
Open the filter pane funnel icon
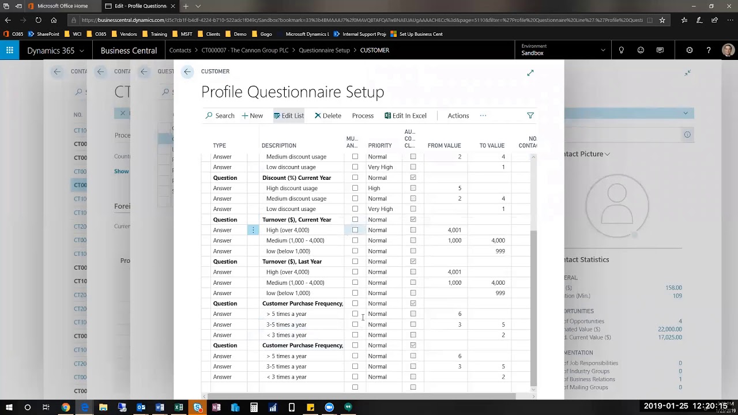(x=530, y=116)
